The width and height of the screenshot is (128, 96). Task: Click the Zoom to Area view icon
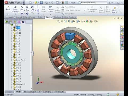62,21
